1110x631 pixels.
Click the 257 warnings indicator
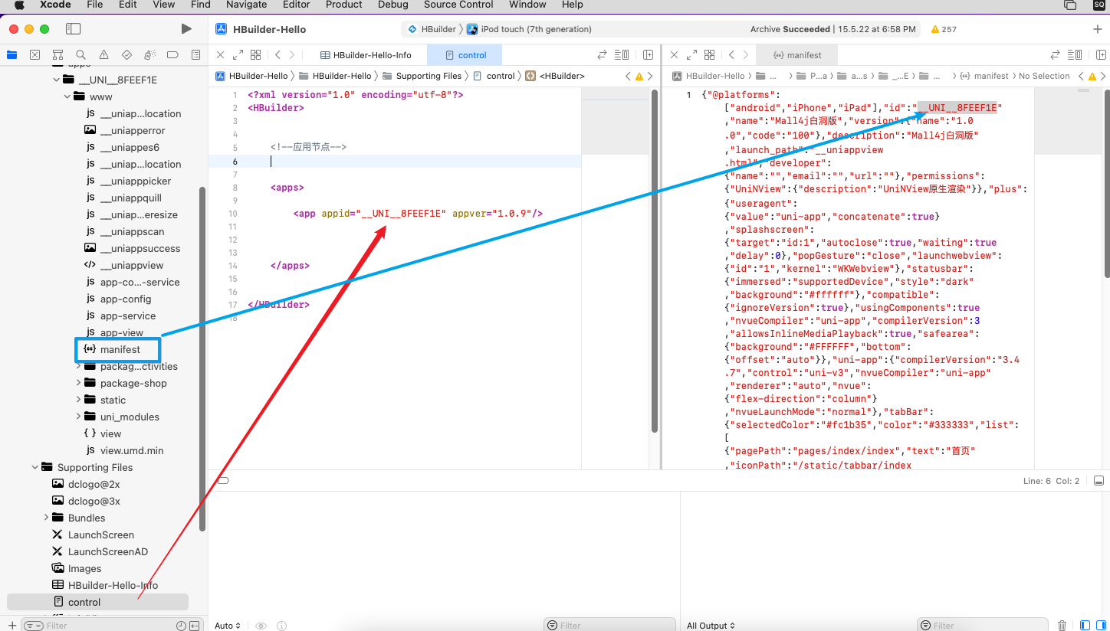[944, 29]
